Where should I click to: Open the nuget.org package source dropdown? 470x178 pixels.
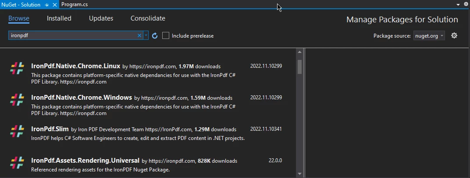click(429, 36)
